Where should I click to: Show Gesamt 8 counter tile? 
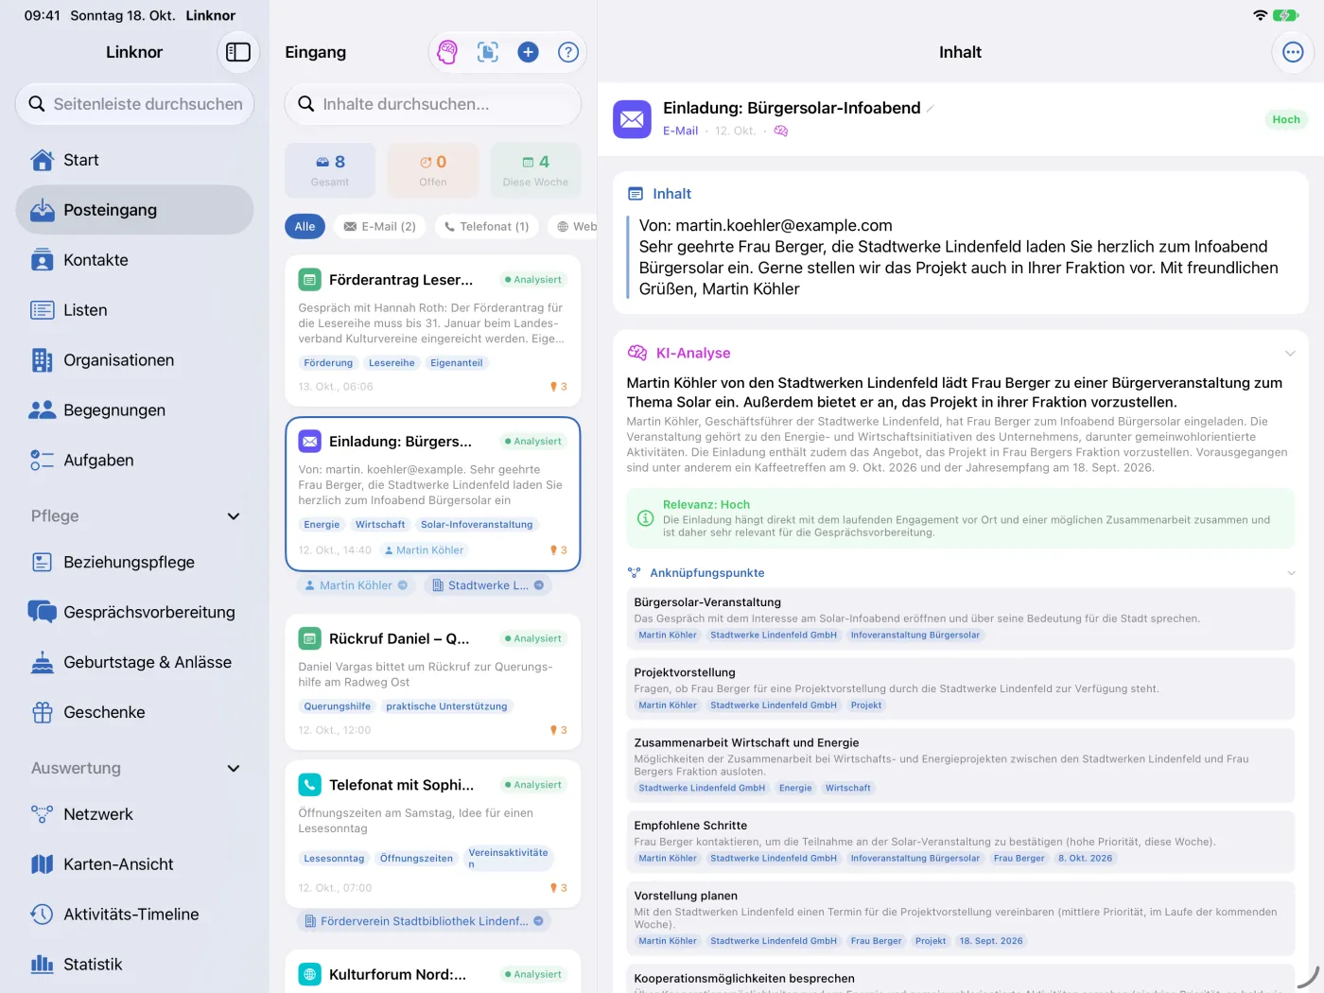click(x=330, y=170)
